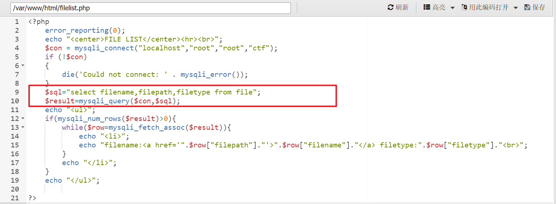Open the encoding (用此编码打开) dropdown arrow
The width and height of the screenshot is (556, 204).
(516, 8)
